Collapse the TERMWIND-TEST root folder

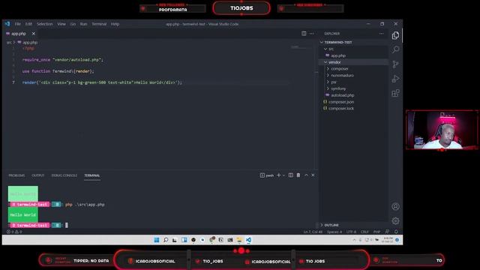353,42
